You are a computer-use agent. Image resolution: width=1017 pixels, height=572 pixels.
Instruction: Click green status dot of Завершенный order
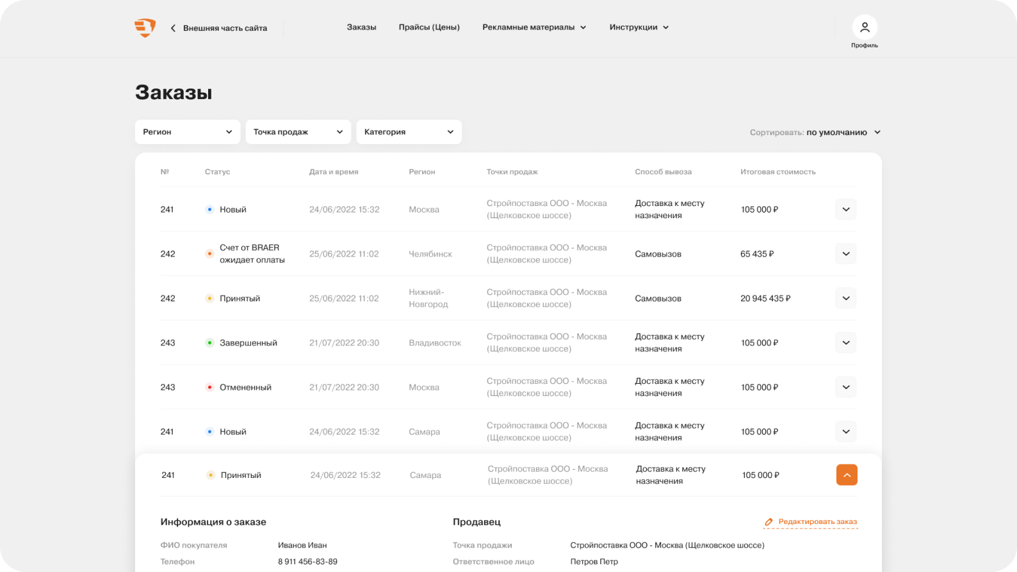coord(209,343)
